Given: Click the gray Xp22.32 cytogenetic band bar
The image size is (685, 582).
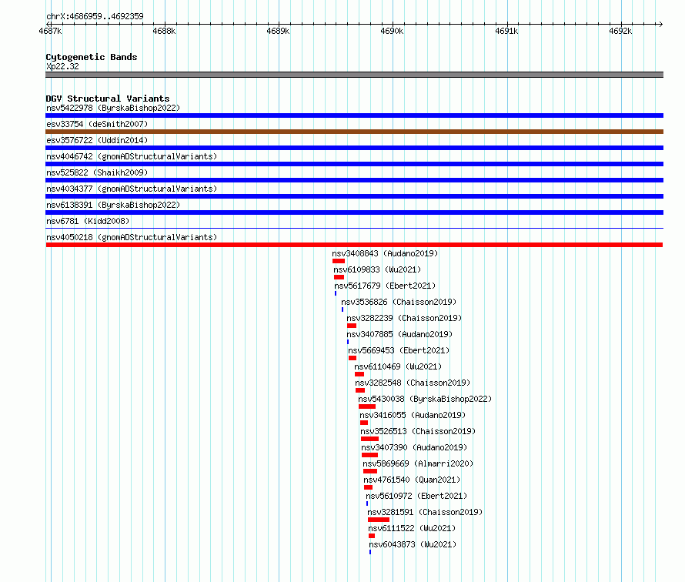Looking at the screenshot, I should [x=354, y=75].
